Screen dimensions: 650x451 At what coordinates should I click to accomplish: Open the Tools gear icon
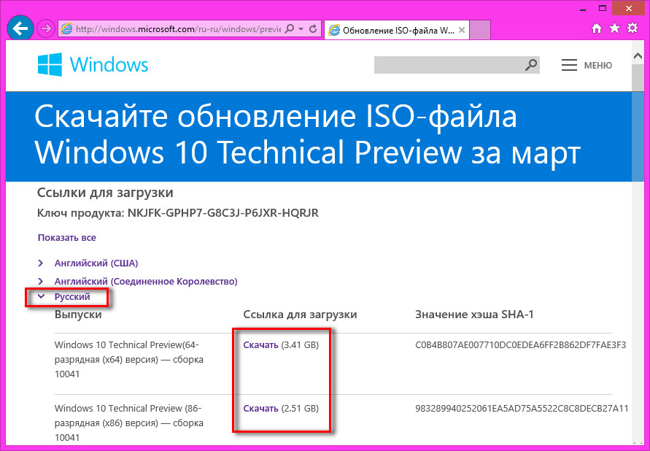[632, 28]
